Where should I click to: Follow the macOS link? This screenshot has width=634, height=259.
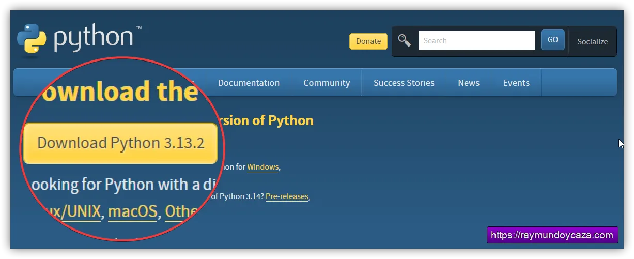click(x=132, y=212)
